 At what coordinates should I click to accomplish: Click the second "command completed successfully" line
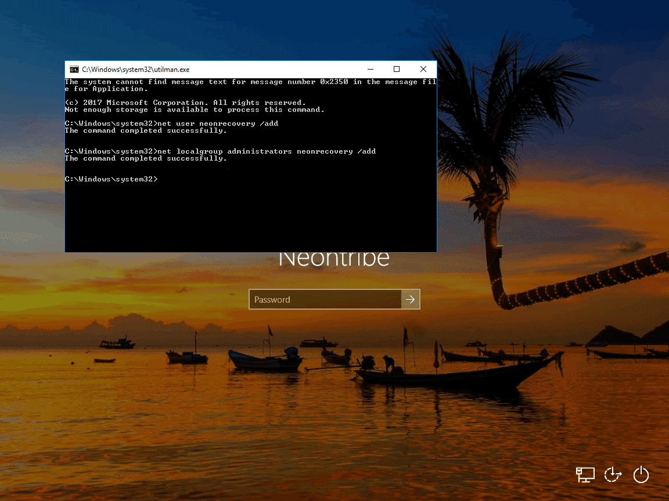(146, 158)
